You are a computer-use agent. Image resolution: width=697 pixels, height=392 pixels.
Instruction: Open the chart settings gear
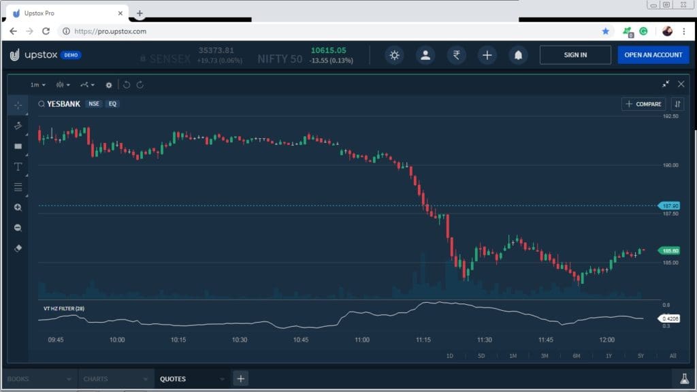tap(109, 84)
